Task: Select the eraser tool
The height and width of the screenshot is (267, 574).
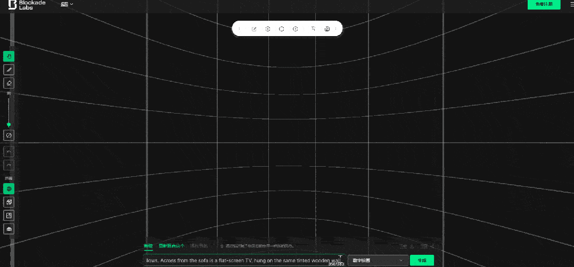Action: click(9, 83)
